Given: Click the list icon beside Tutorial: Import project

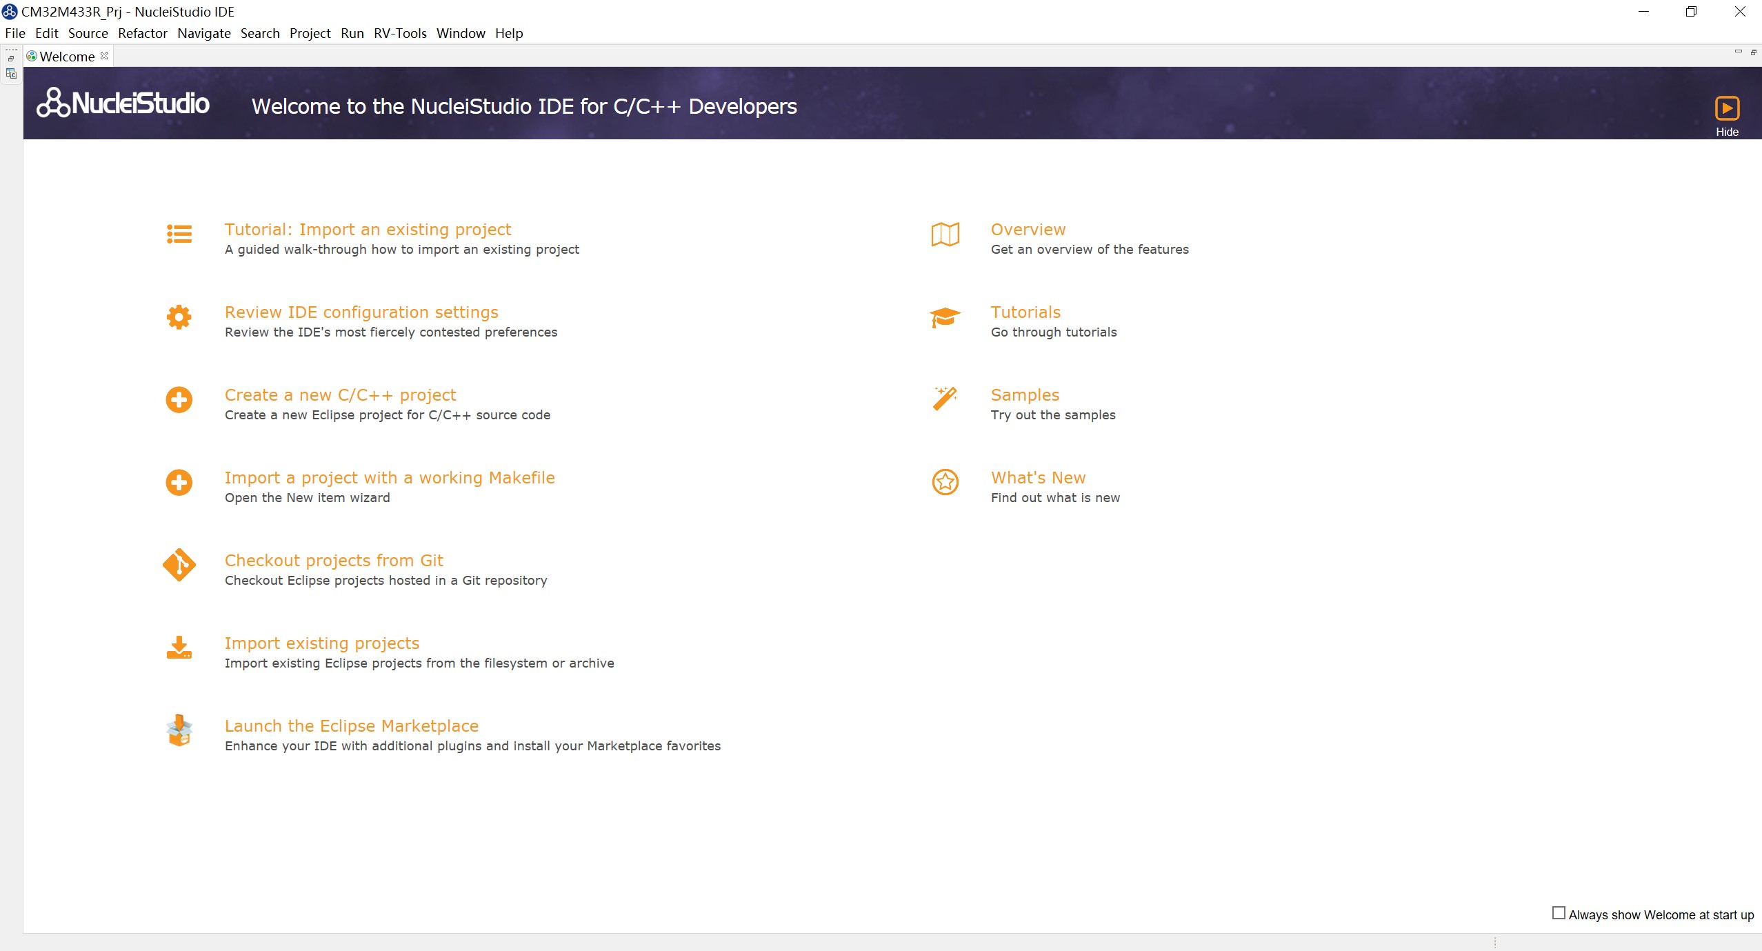Looking at the screenshot, I should pos(179,234).
